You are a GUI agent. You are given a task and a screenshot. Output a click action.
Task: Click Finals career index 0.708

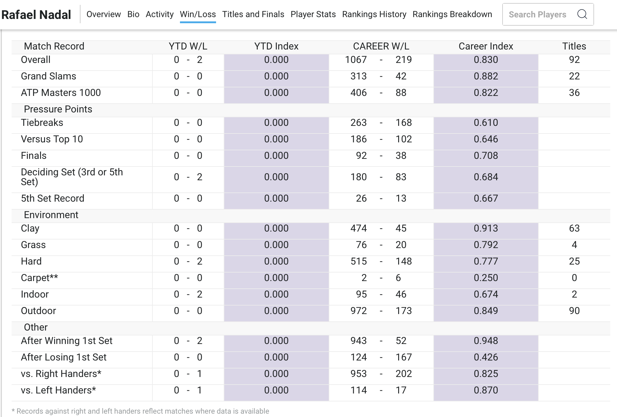[486, 155]
